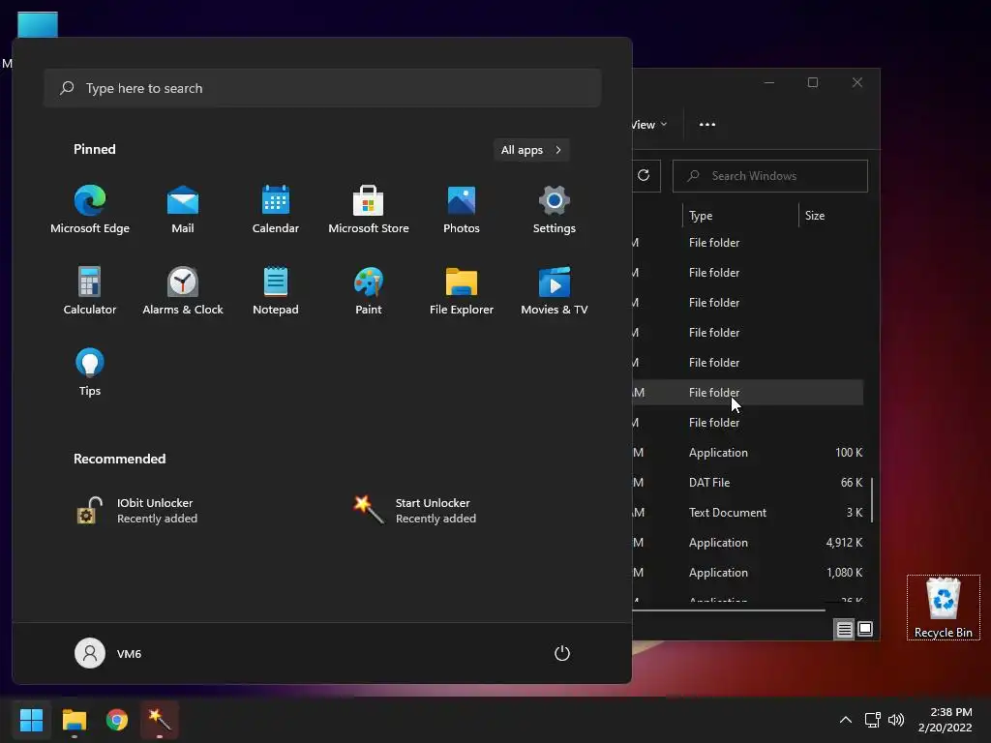Switch Explorer to details view icon

coord(844,629)
